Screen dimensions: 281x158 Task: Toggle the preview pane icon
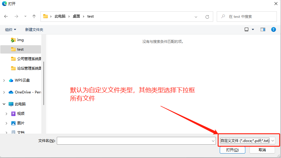(x=263, y=29)
